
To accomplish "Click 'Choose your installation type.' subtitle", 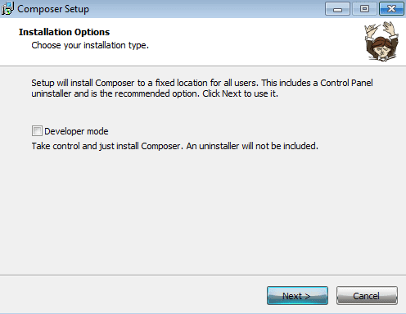I will tap(90, 45).
